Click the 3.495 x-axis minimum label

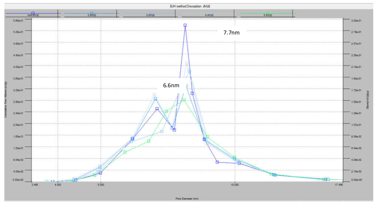coord(35,186)
